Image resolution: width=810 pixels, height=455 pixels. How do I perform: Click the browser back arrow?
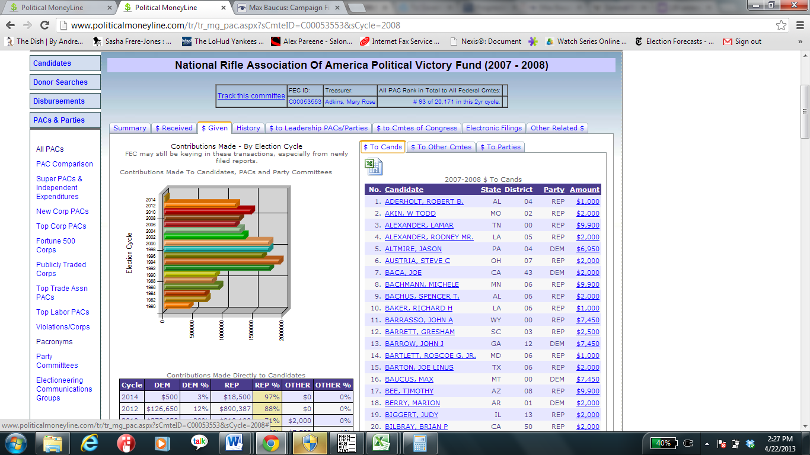pos(11,25)
